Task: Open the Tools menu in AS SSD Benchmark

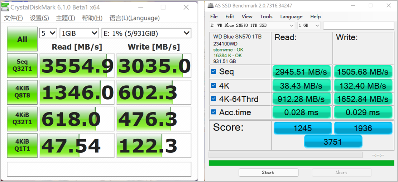Action: pos(266,16)
